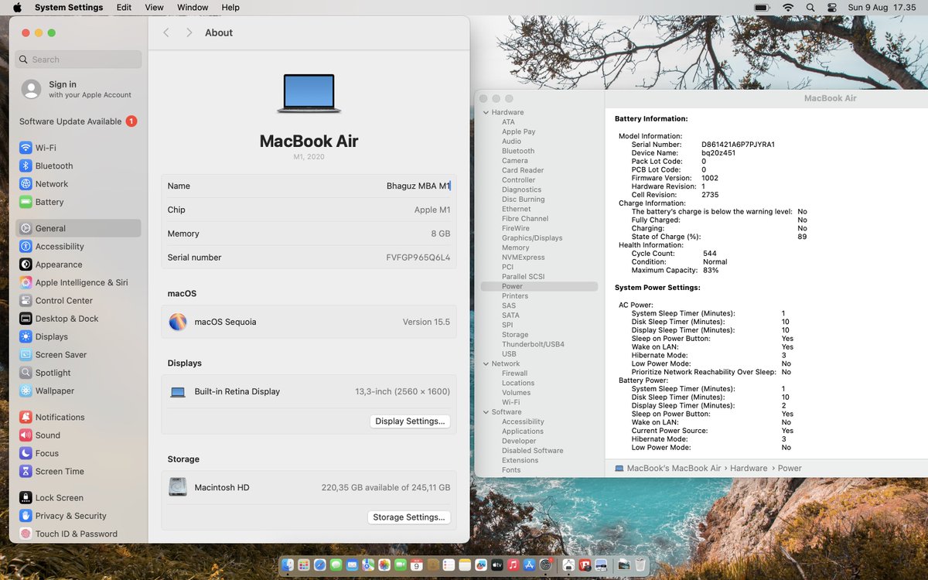Select Disabled Software in System Information sidebar
This screenshot has width=928, height=580.
click(x=533, y=451)
